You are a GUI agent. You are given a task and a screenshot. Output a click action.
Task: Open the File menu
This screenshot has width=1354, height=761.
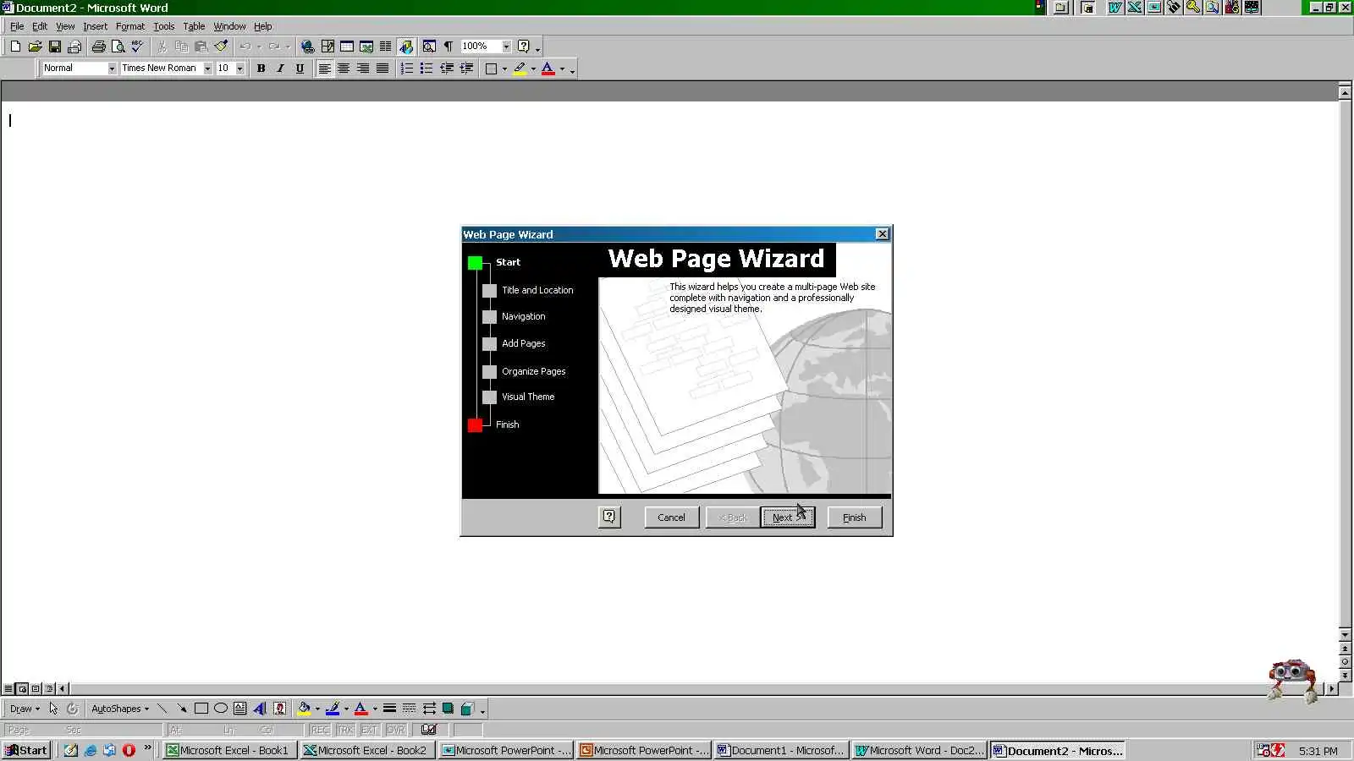click(17, 26)
